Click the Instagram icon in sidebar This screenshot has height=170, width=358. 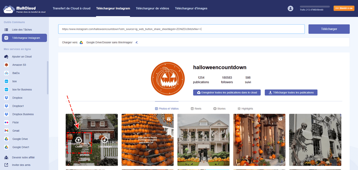pyautogui.click(x=6, y=38)
